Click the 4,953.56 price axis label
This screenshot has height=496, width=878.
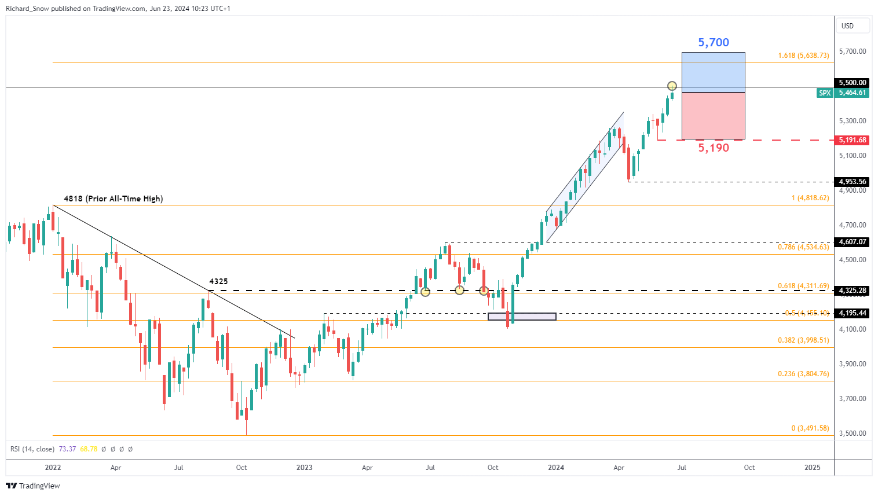(852, 182)
